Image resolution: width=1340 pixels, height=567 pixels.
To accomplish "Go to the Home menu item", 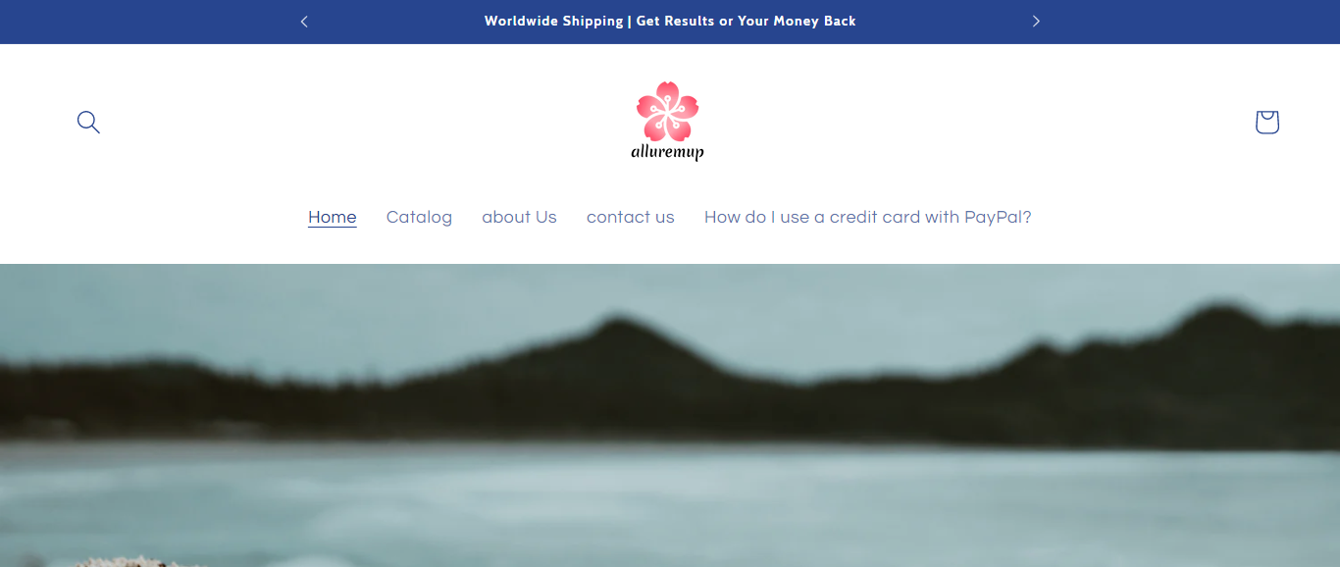I will (333, 217).
